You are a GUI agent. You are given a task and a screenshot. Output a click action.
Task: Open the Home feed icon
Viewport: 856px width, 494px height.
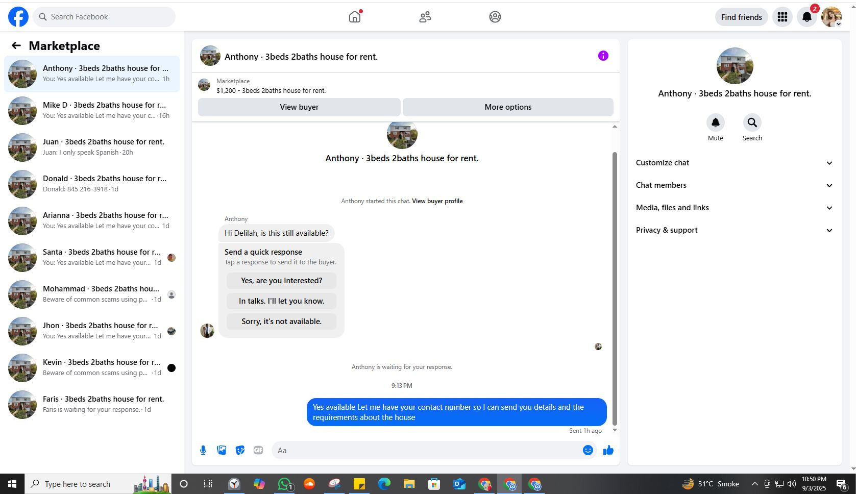(355, 17)
